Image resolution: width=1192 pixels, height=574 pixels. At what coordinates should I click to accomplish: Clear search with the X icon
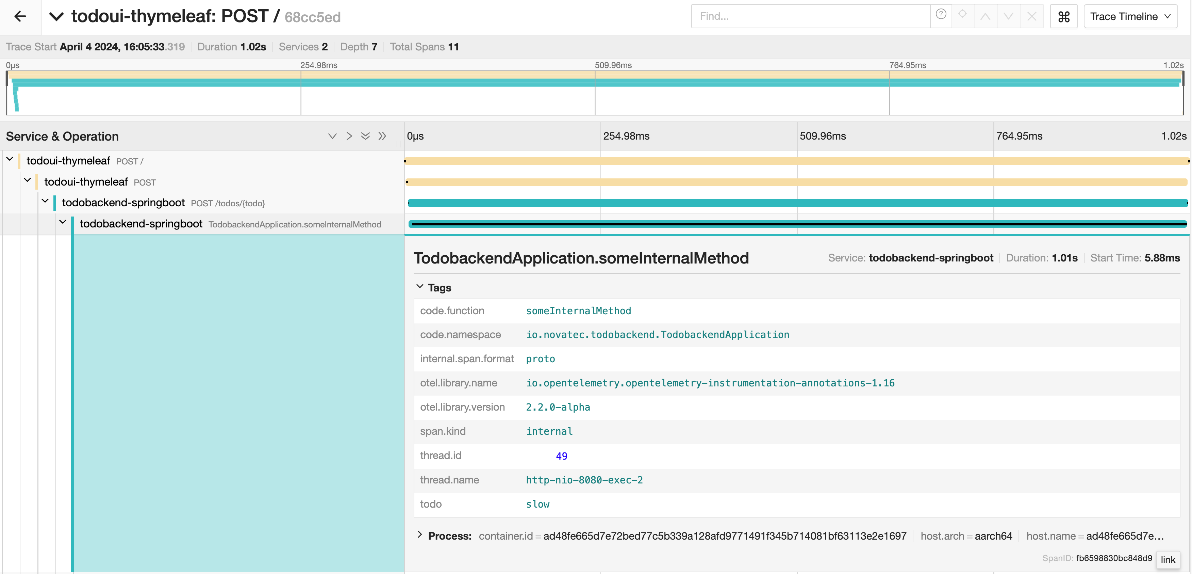pos(1031,17)
